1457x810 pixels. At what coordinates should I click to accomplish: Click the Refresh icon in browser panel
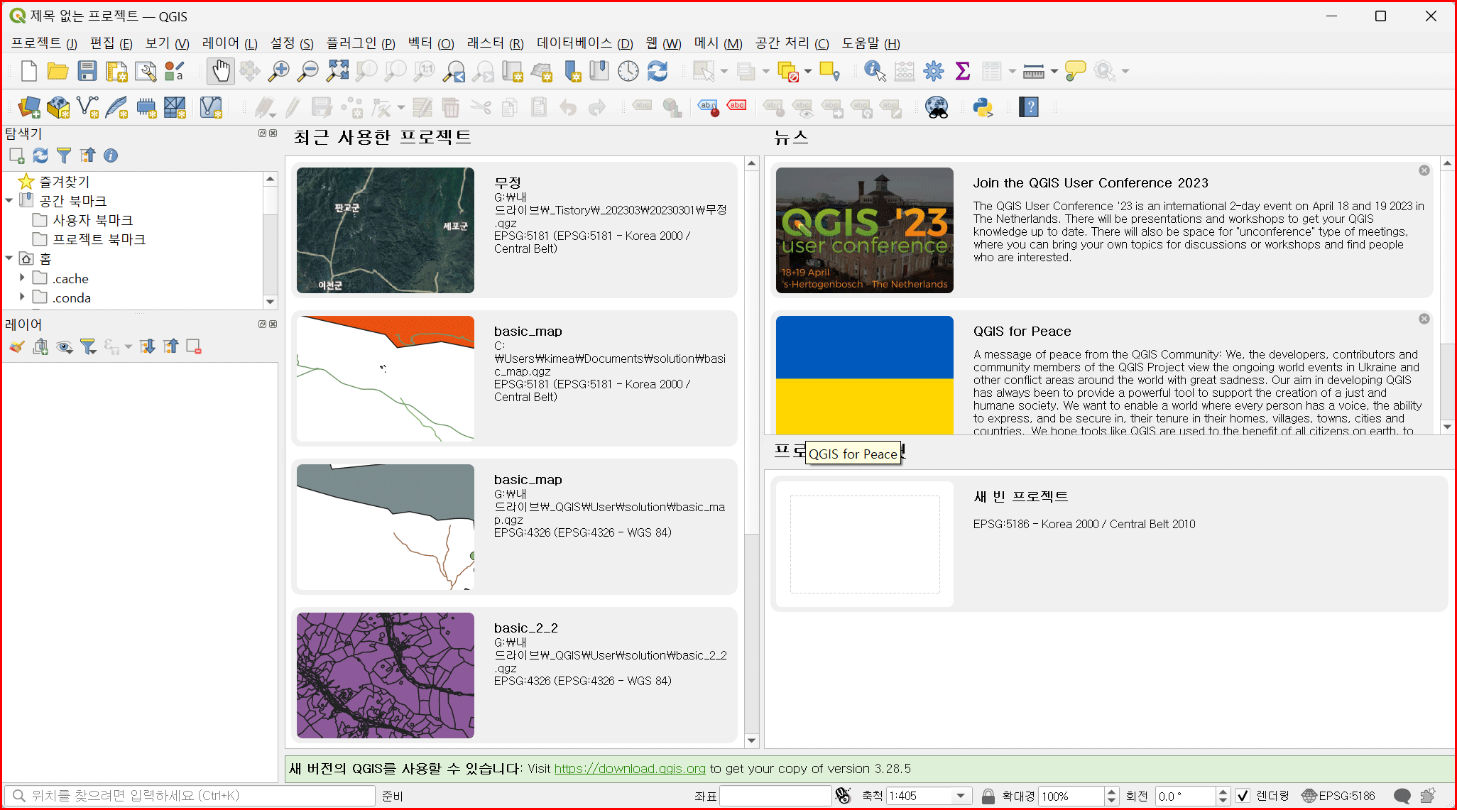pos(40,155)
